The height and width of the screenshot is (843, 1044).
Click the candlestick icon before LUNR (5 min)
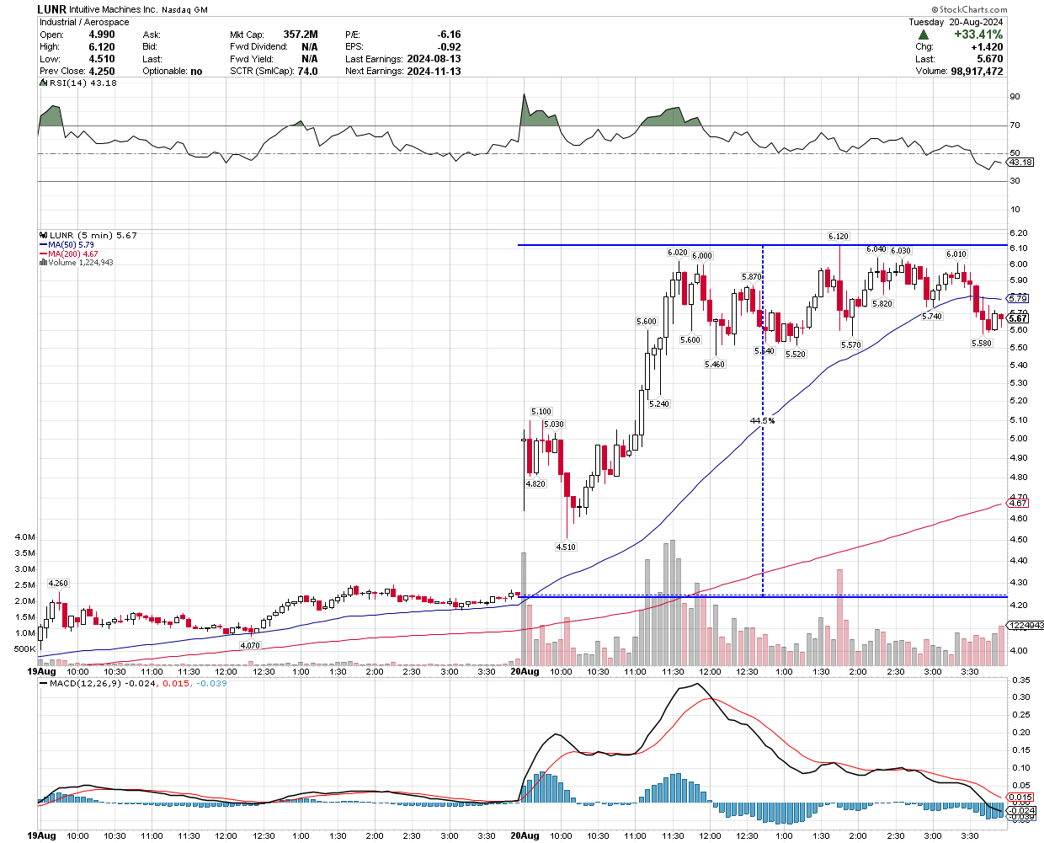(x=44, y=236)
